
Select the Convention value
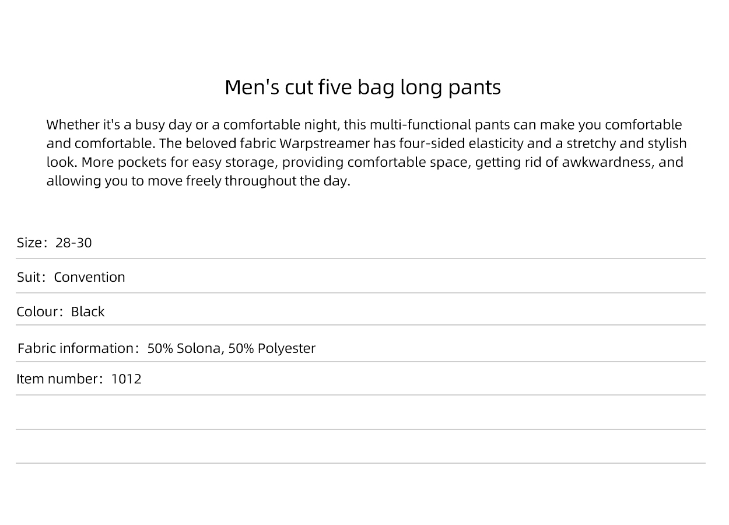[89, 277]
